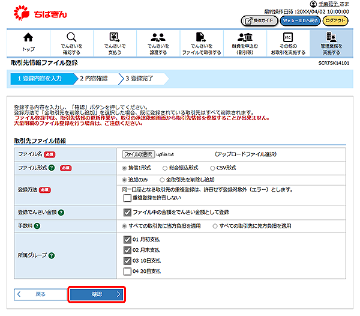The image size is (360, 316).
Task: Click the 最終操作日時 timestamp text
Action: pos(307,12)
